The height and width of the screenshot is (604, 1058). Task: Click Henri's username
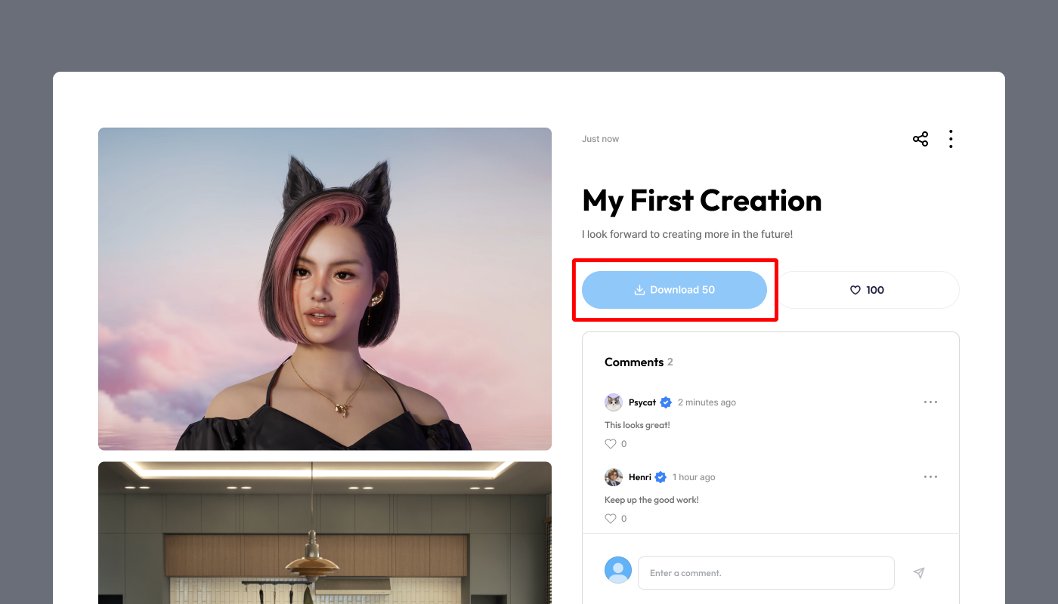(640, 477)
